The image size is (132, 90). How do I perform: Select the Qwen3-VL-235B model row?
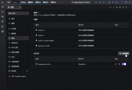pos(81,46)
